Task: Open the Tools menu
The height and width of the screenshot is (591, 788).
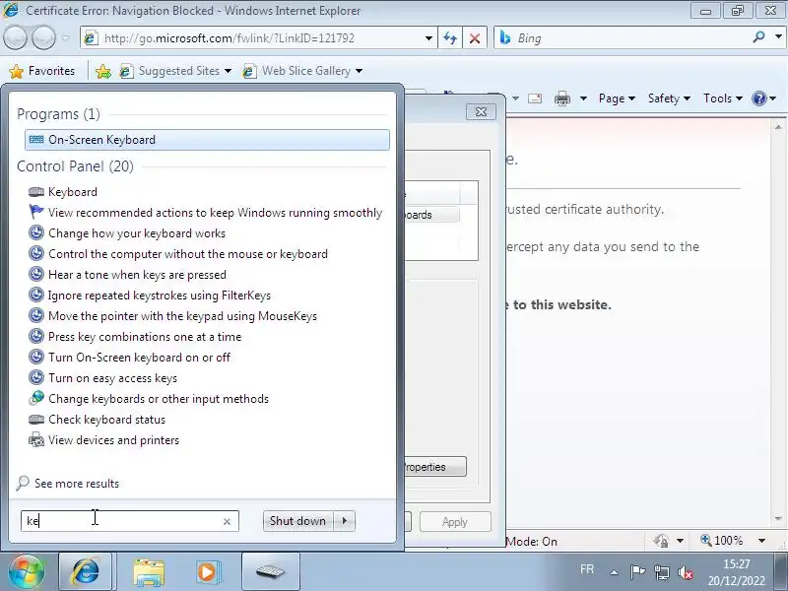Action: coord(723,98)
